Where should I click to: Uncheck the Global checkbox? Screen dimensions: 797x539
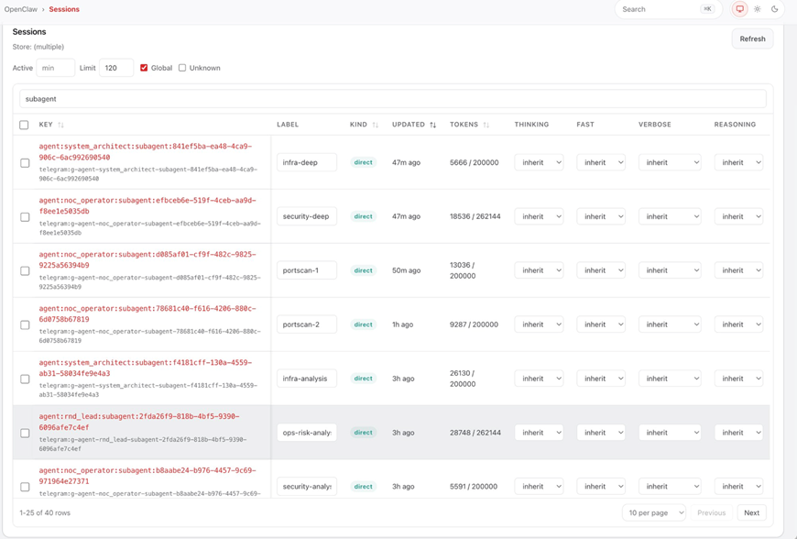pyautogui.click(x=144, y=68)
